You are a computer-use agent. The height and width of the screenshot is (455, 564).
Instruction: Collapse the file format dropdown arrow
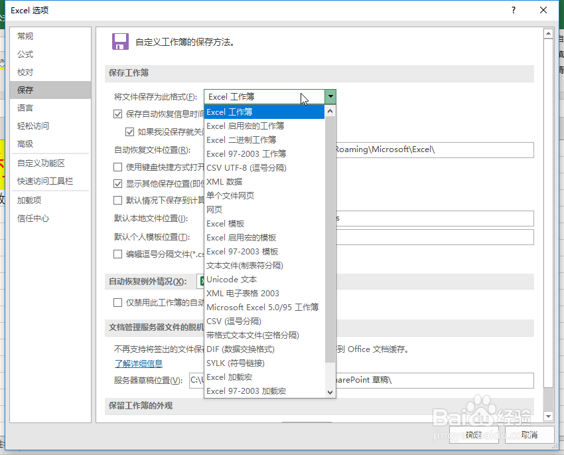pos(330,96)
